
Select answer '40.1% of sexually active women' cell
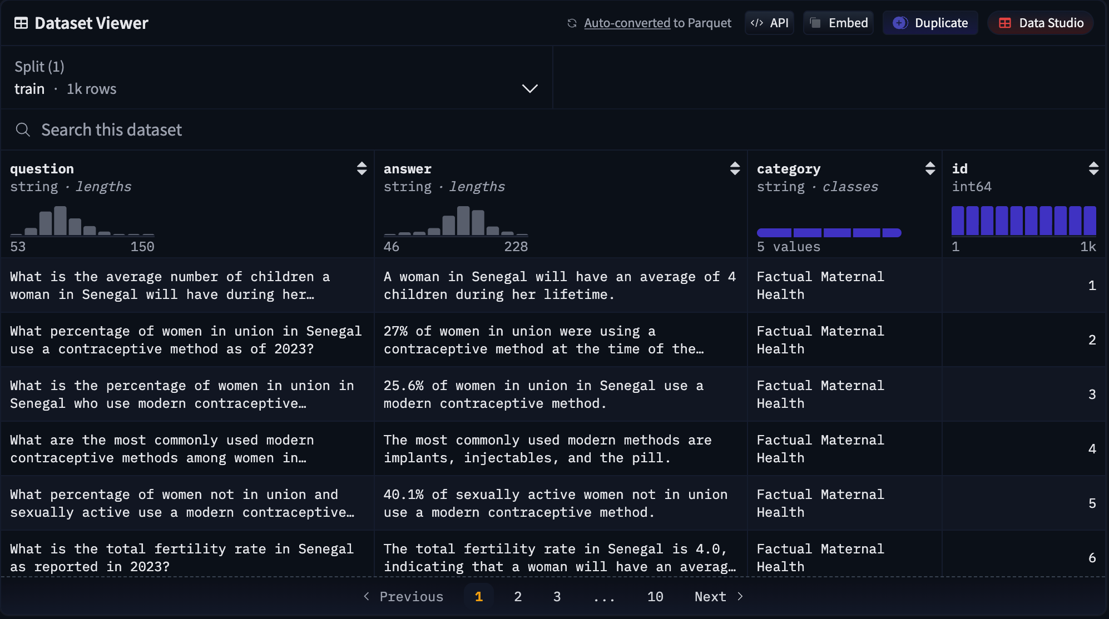[561, 503]
